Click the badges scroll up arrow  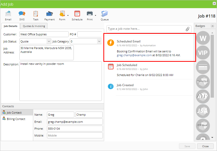click(x=212, y=33)
